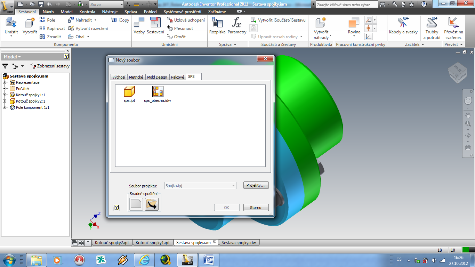Click the open file quick launch icon
This screenshot has width=475, height=267.
[152, 204]
